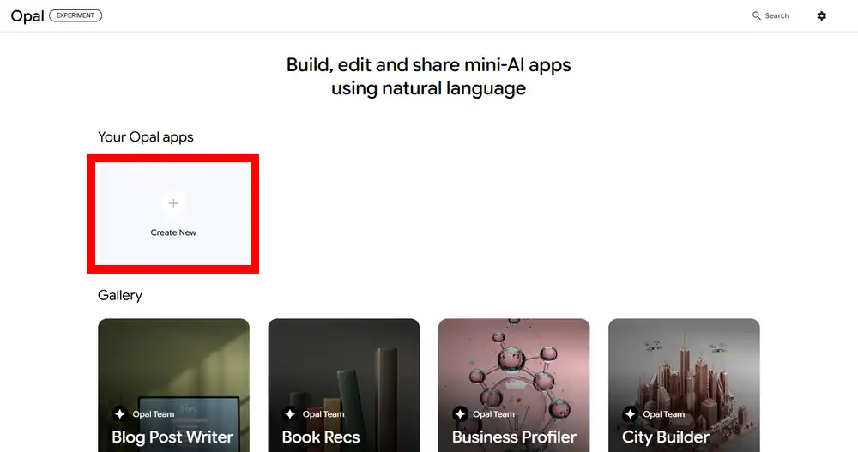Click the Blog Post Writer title text
The image size is (858, 452).
[x=172, y=437]
